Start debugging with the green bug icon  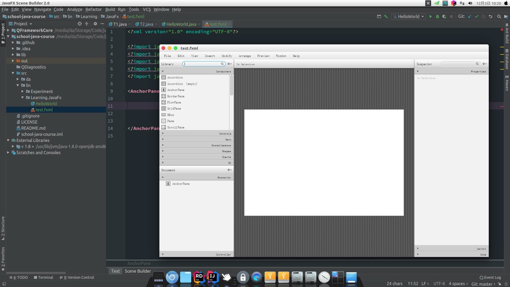[x=437, y=17]
